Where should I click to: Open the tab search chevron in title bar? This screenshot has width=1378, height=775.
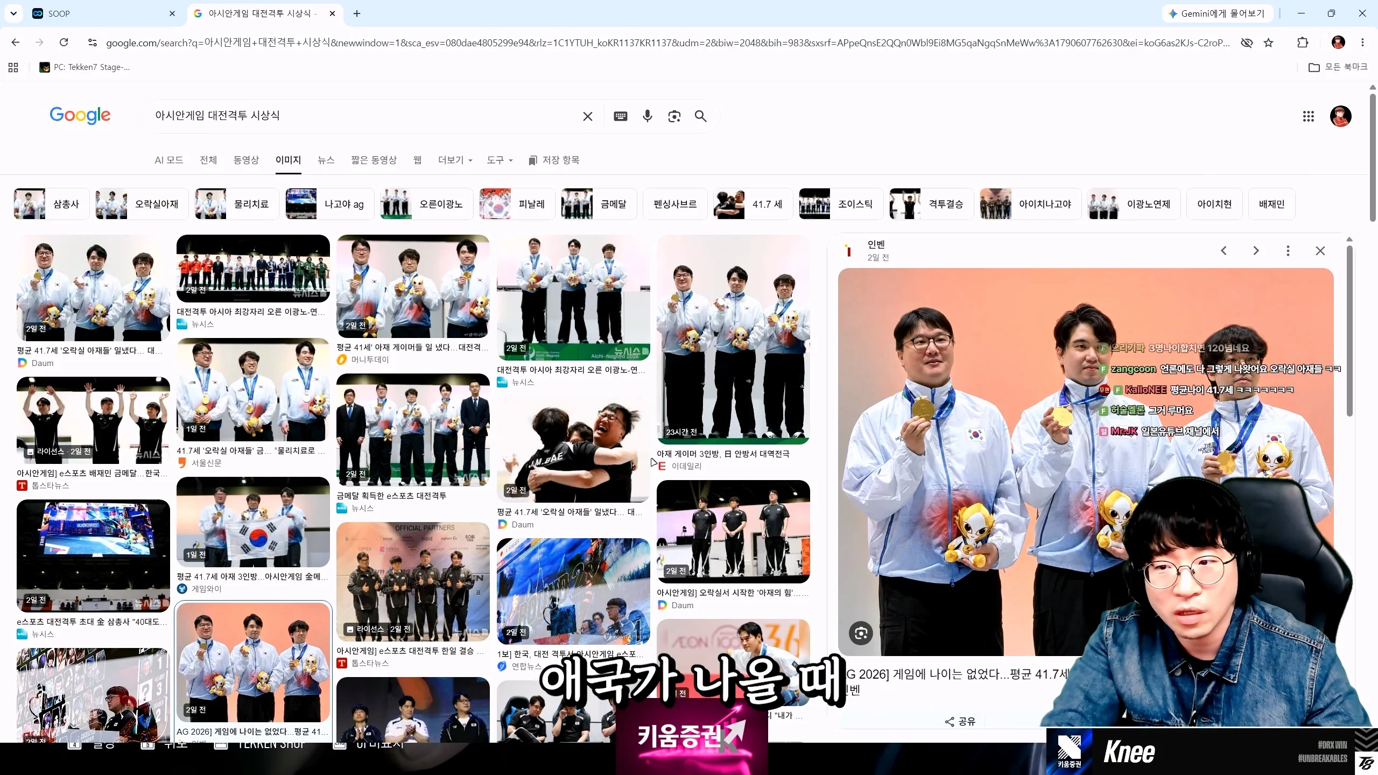[x=13, y=13]
